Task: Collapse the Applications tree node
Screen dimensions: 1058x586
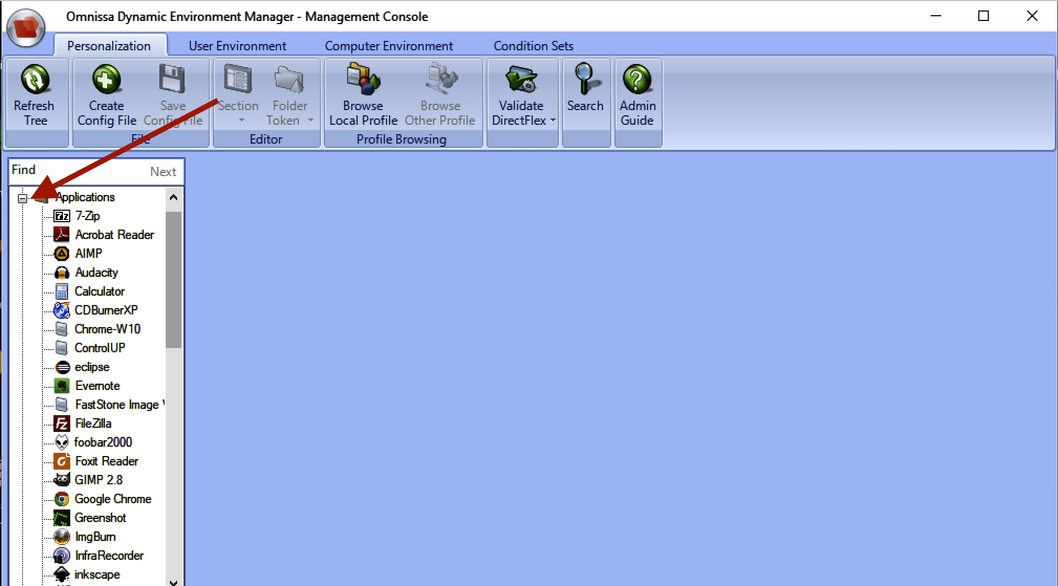Action: [22, 198]
